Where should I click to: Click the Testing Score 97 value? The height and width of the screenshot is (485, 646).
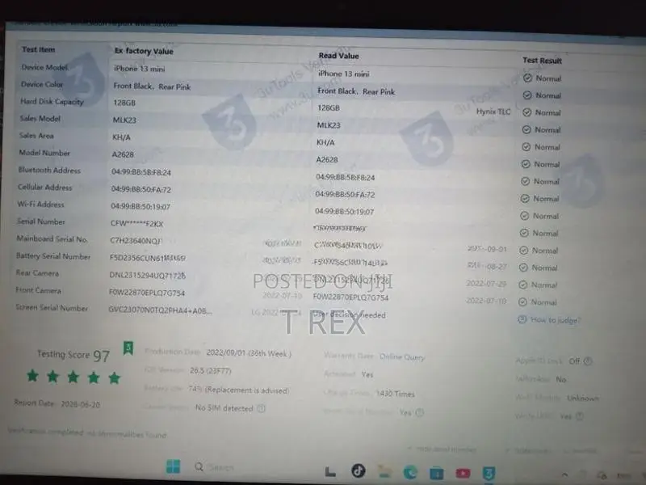tap(102, 356)
